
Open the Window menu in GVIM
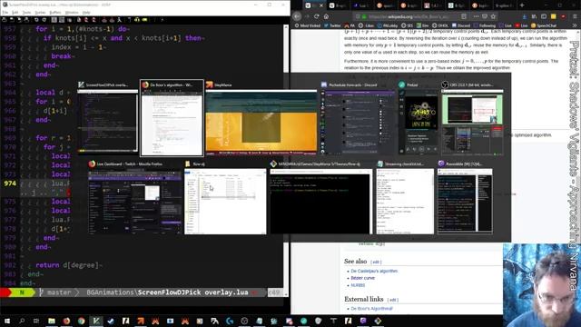pyautogui.click(x=72, y=12)
